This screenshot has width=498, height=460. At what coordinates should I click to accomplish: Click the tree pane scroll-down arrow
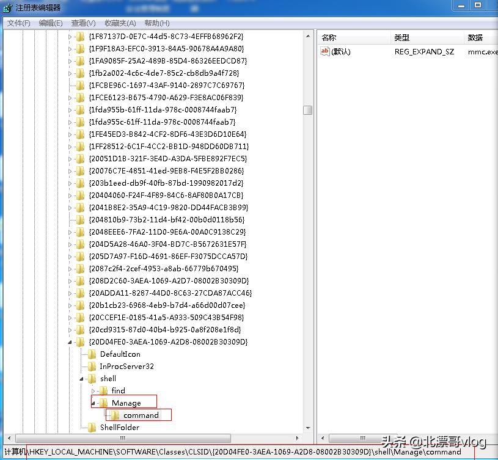coord(308,428)
